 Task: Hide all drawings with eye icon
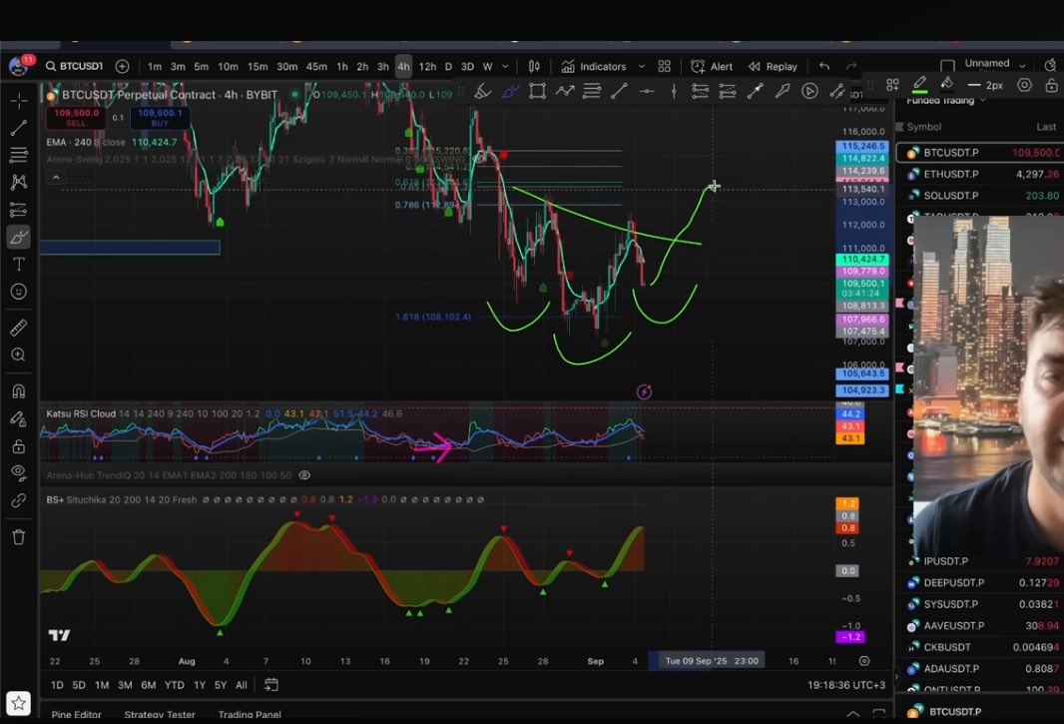[18, 472]
